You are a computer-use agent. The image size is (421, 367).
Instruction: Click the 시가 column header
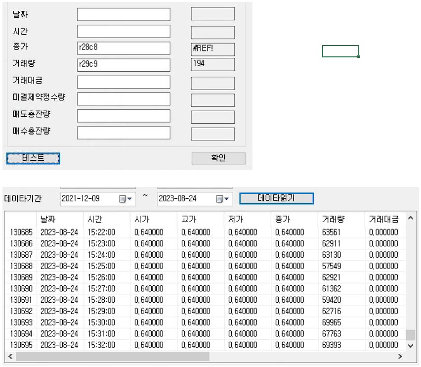142,219
